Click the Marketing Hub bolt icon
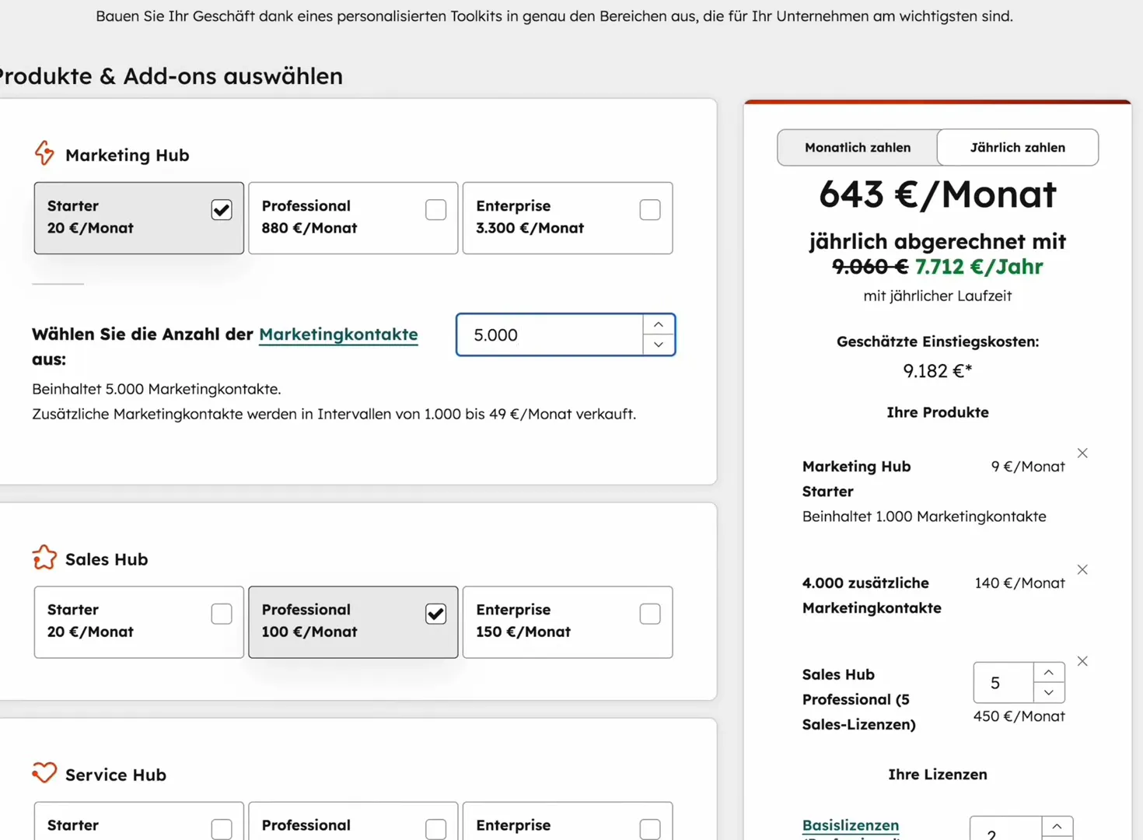Image resolution: width=1143 pixels, height=840 pixels. [45, 153]
